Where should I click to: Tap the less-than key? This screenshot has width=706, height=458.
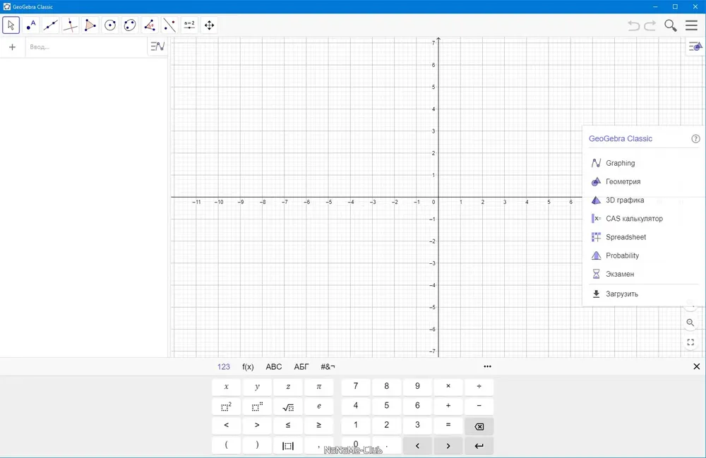click(x=226, y=426)
